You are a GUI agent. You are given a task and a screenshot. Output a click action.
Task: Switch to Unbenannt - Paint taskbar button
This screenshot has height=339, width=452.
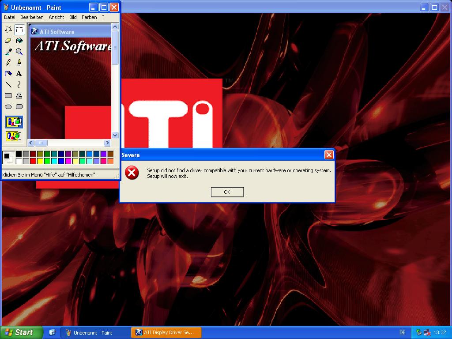pos(95,333)
